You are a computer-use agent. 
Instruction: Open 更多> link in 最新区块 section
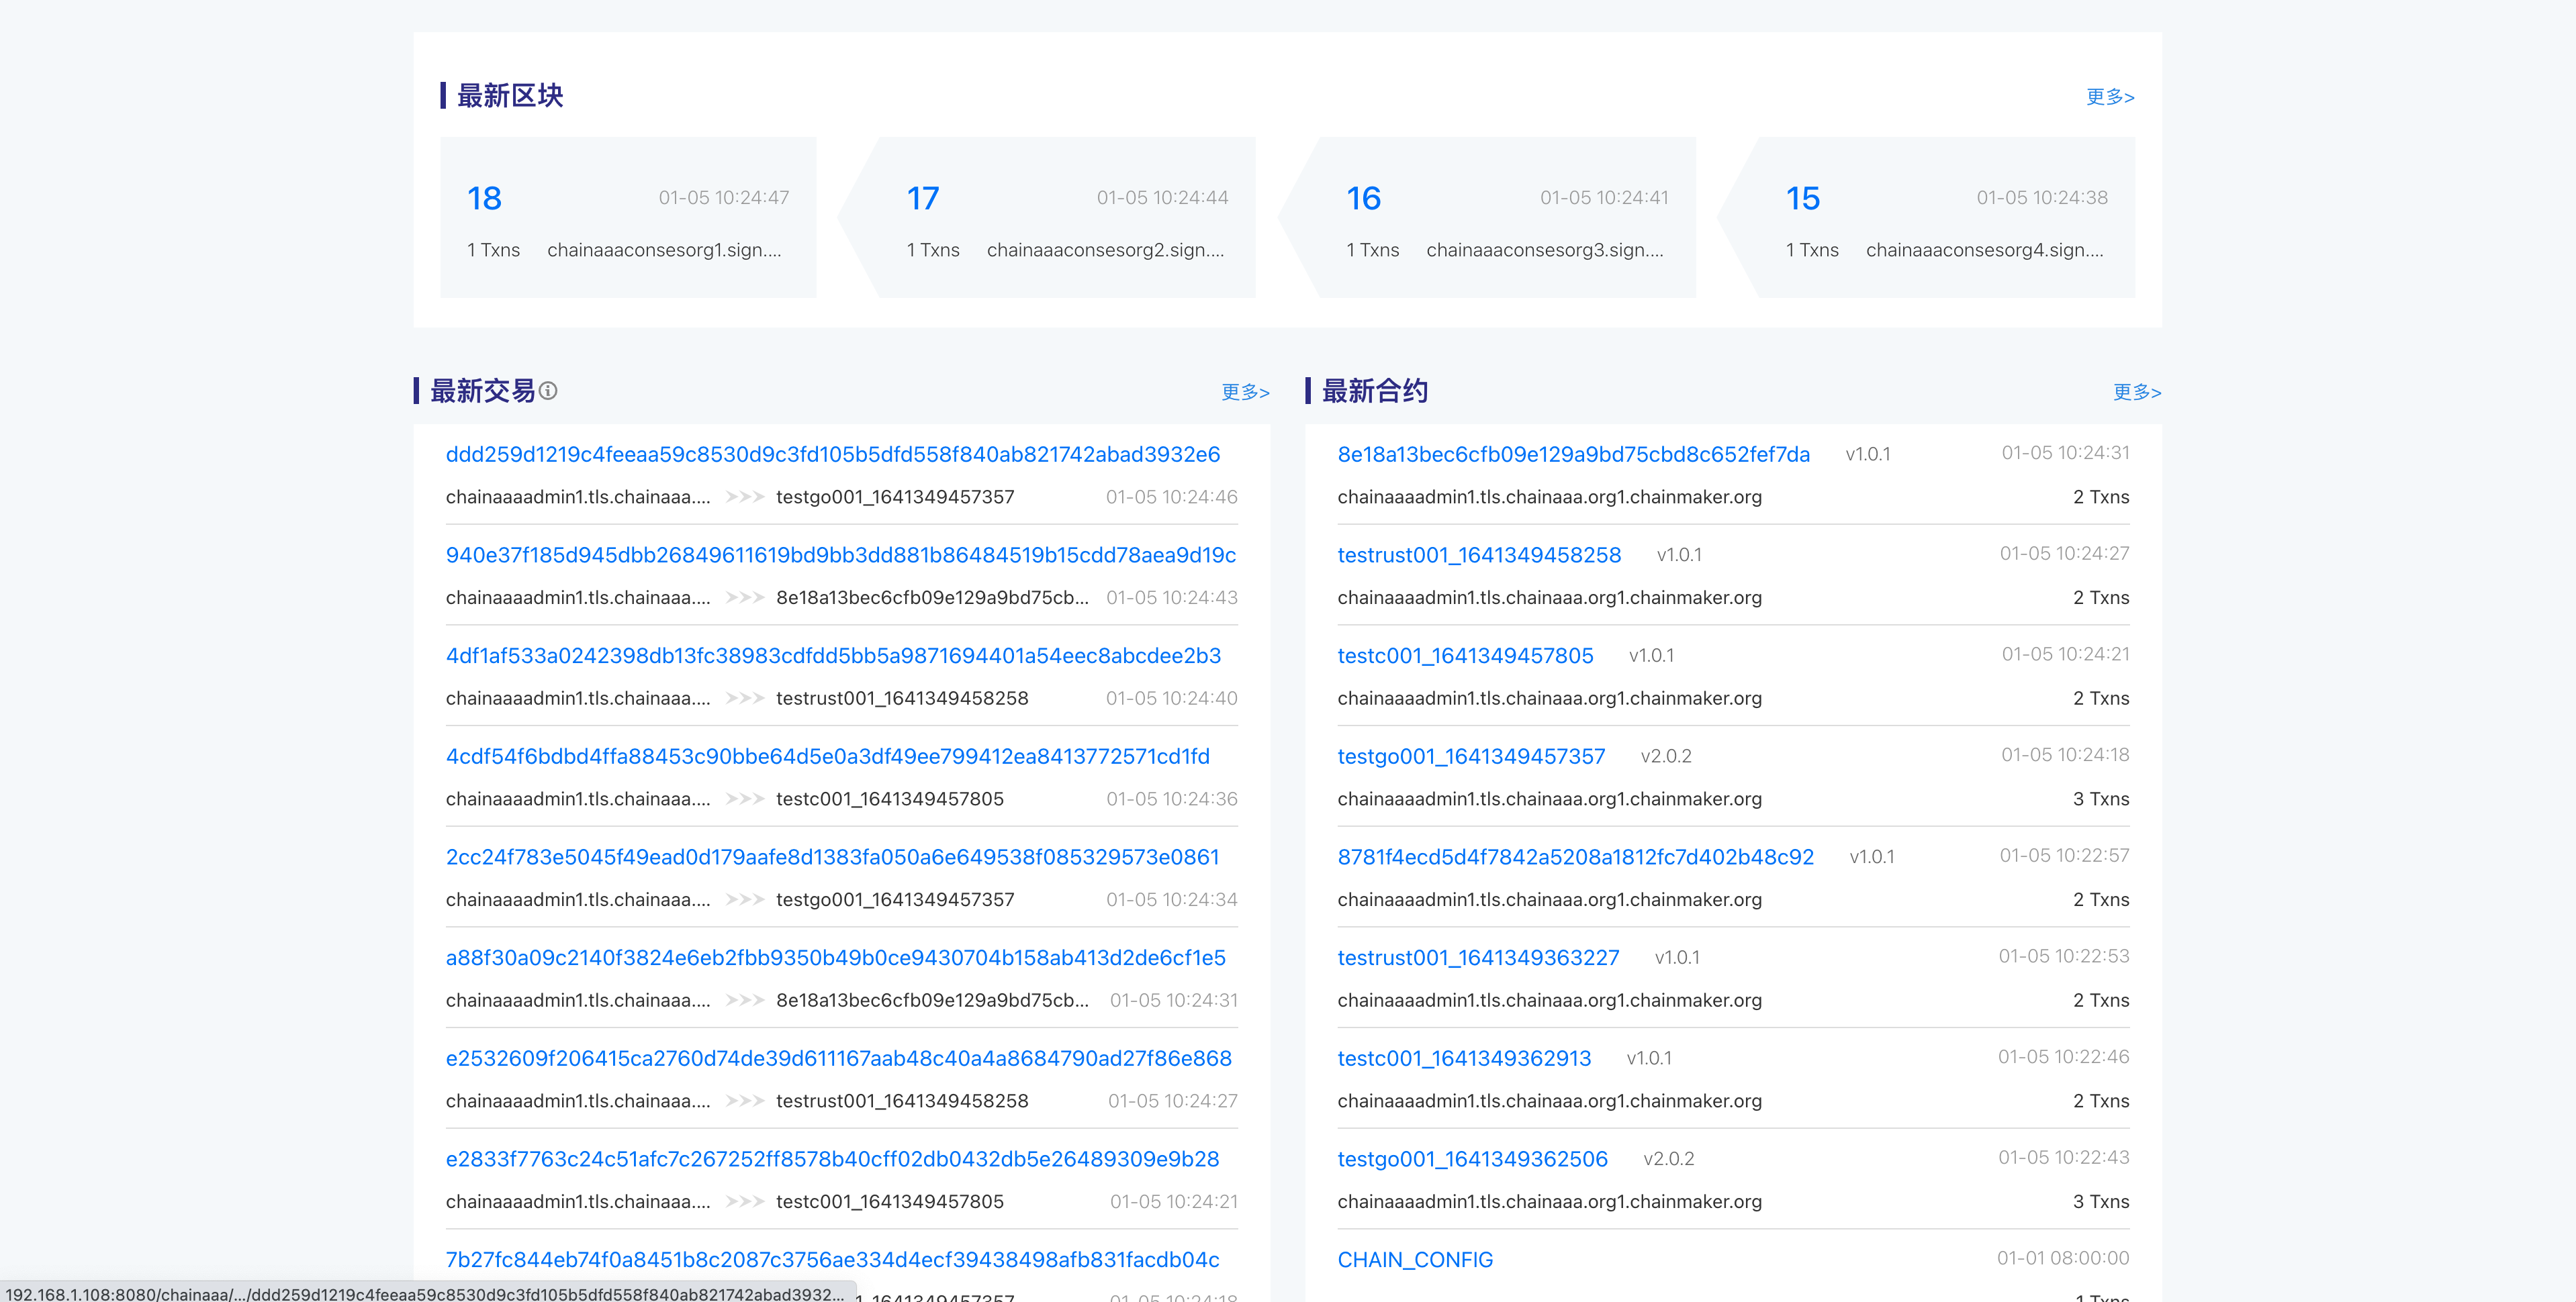(2110, 97)
